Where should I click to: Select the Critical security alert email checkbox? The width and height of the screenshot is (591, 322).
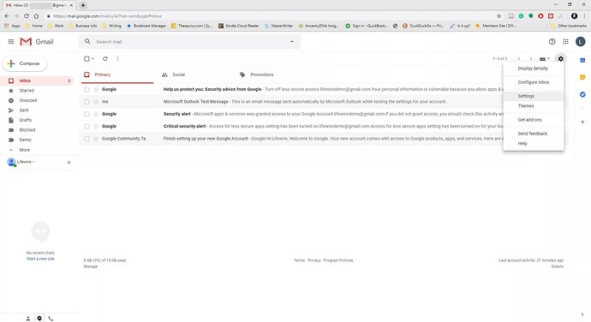tap(87, 126)
